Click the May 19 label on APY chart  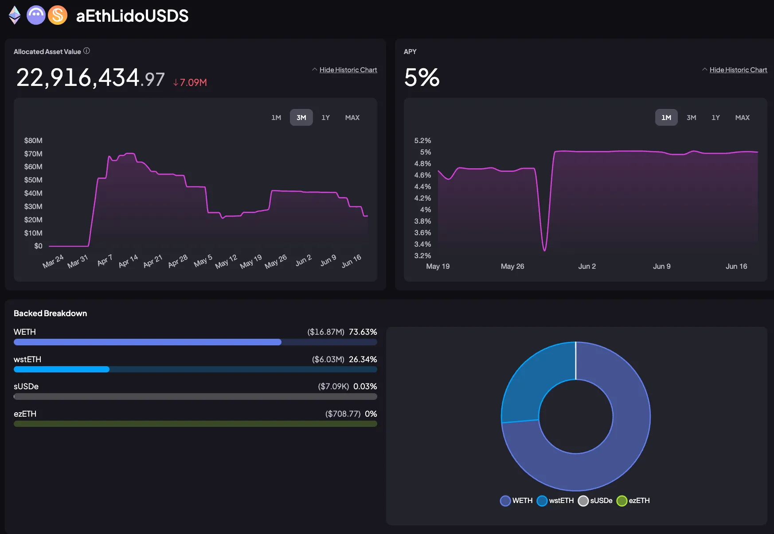438,266
